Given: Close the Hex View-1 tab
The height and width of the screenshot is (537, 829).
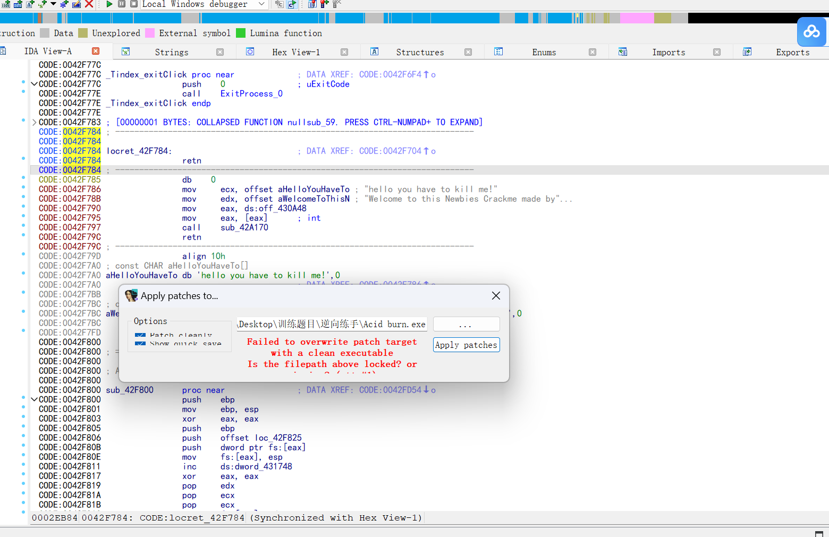Looking at the screenshot, I should (344, 52).
